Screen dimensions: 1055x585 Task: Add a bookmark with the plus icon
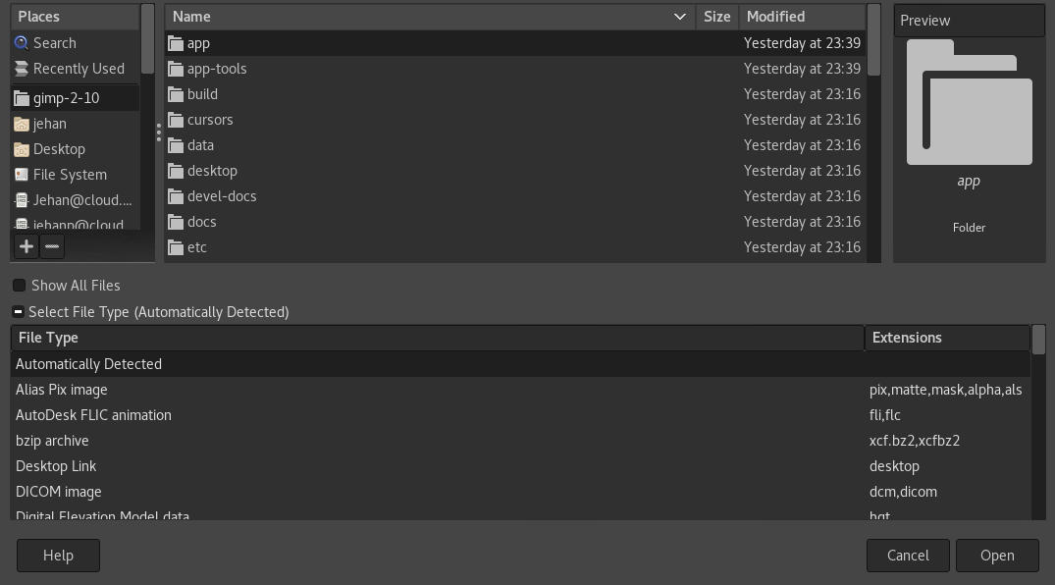[26, 245]
